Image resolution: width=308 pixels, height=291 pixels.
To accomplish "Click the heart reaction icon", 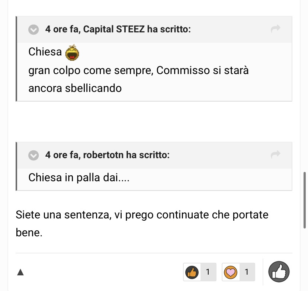I will tap(231, 272).
